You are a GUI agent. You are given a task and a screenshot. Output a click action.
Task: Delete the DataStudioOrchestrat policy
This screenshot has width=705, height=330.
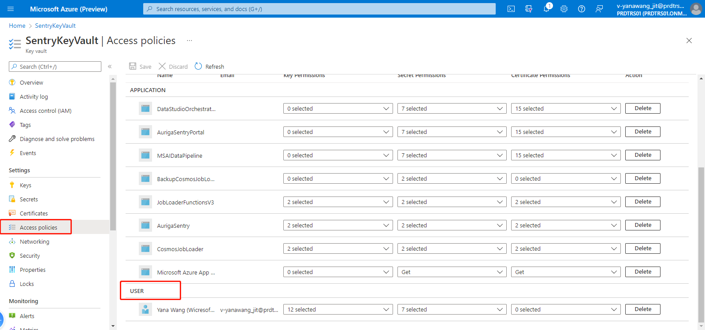coord(642,108)
